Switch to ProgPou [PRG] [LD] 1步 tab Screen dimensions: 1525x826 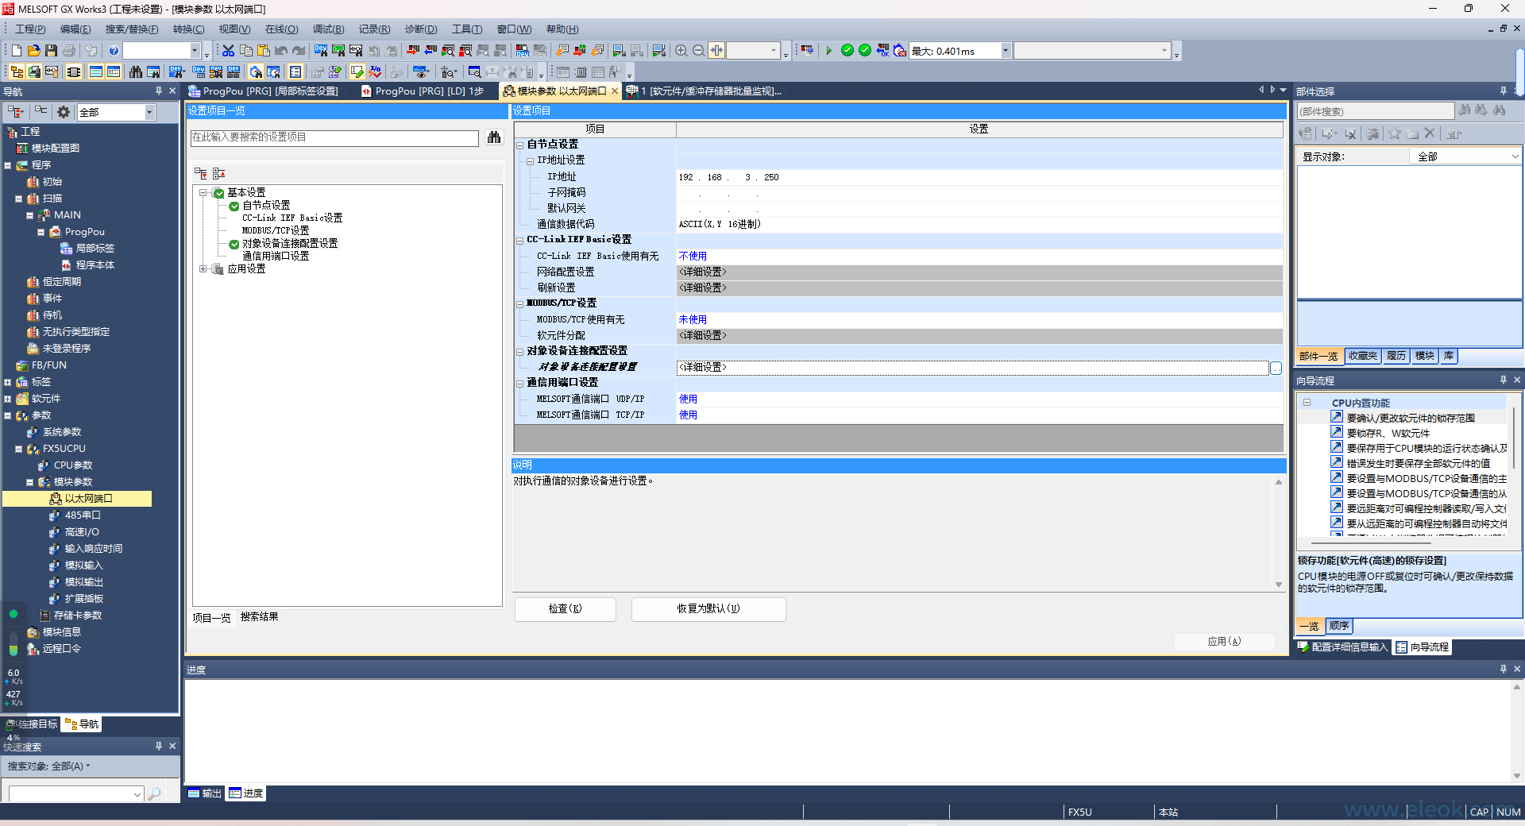click(427, 91)
